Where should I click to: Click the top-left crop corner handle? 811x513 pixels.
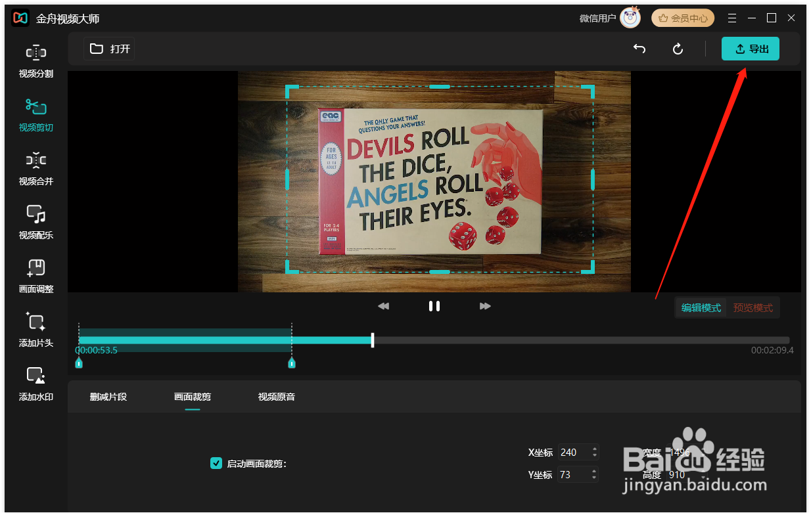click(x=292, y=91)
